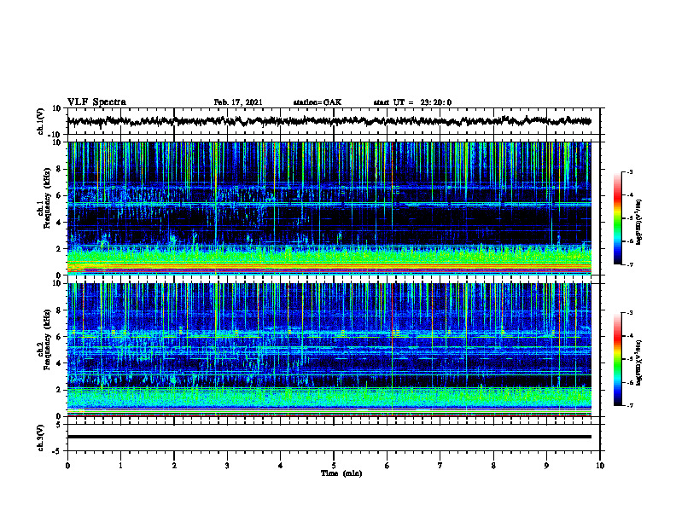Click the "2" kHz tick of ch.1 spectrogram
The image size is (676, 522).
60,248
